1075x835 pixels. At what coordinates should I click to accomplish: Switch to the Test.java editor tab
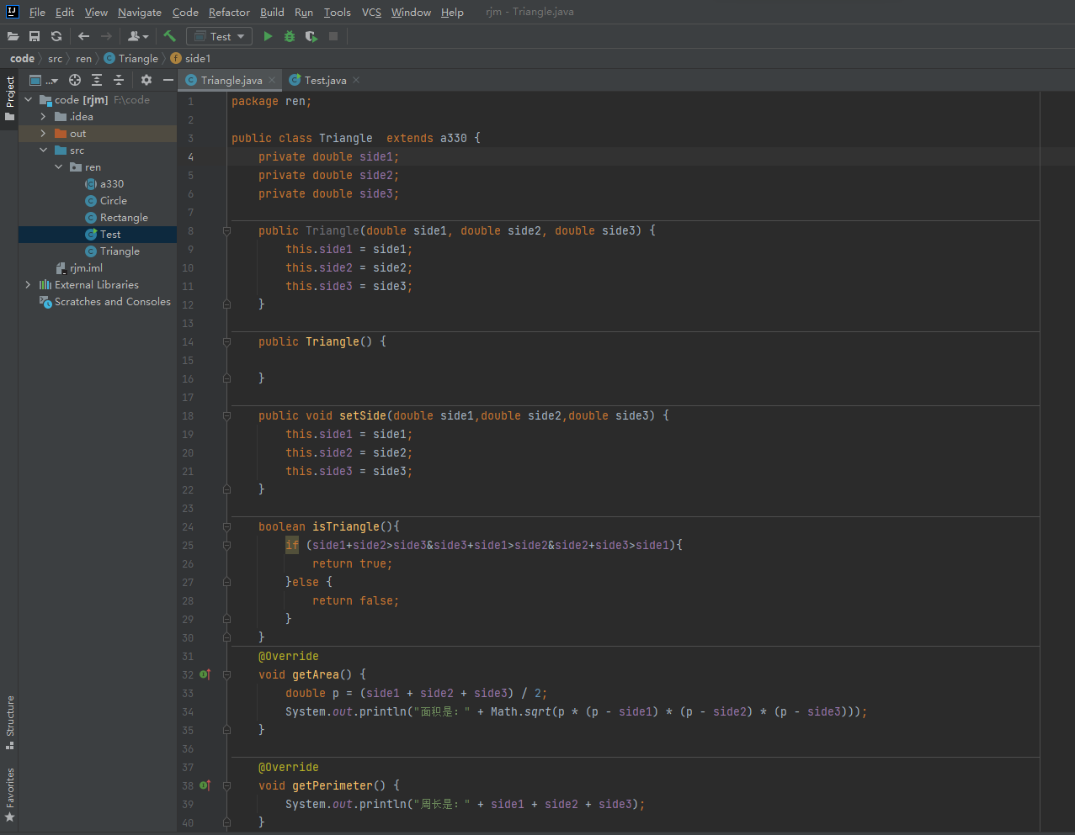point(324,80)
